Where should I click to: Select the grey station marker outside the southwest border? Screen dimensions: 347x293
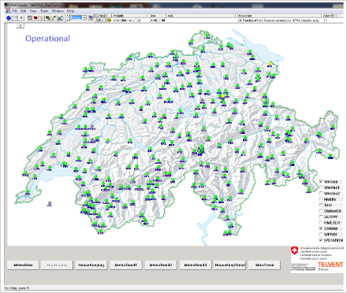click(50, 203)
